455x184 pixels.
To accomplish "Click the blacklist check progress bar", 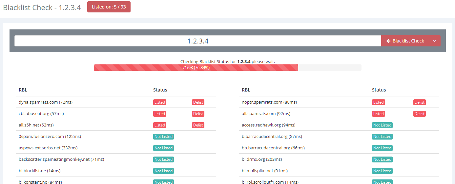I will pos(227,68).
